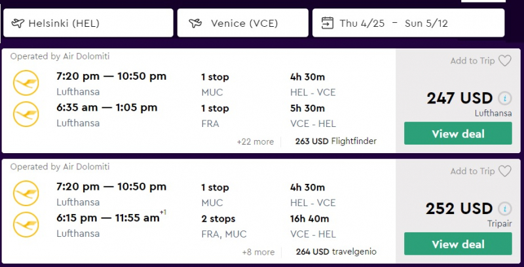
Task: Click the calendar icon in the date field
Action: (327, 24)
